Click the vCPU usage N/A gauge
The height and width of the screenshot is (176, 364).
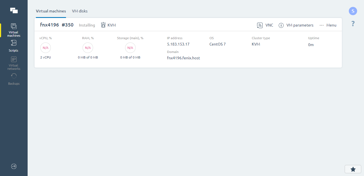tap(46, 48)
